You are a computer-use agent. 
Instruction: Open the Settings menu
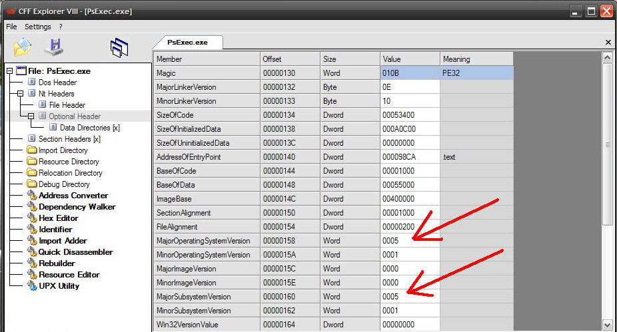tap(38, 27)
